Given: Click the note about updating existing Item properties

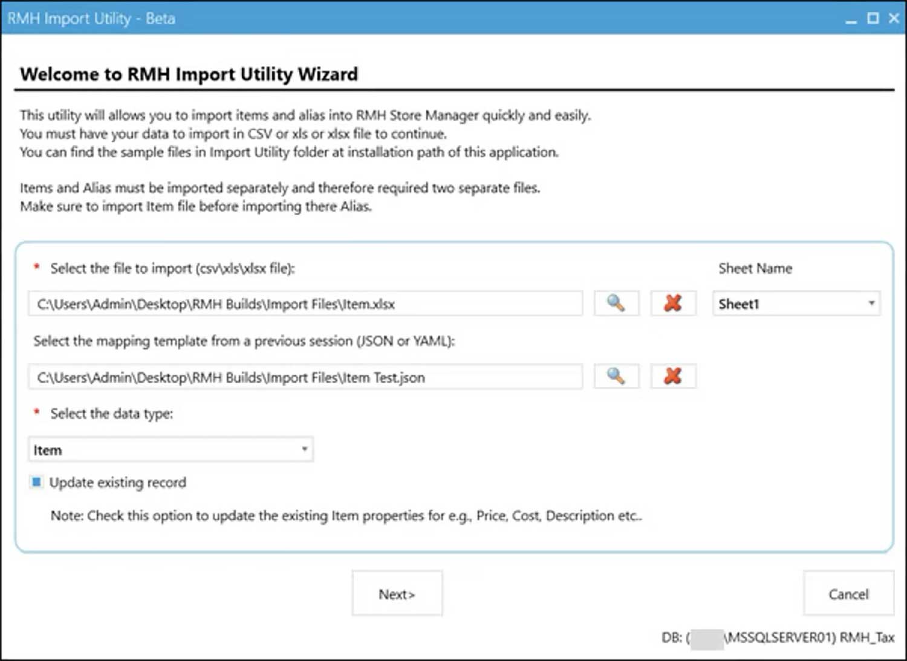Looking at the screenshot, I should pyautogui.click(x=346, y=516).
